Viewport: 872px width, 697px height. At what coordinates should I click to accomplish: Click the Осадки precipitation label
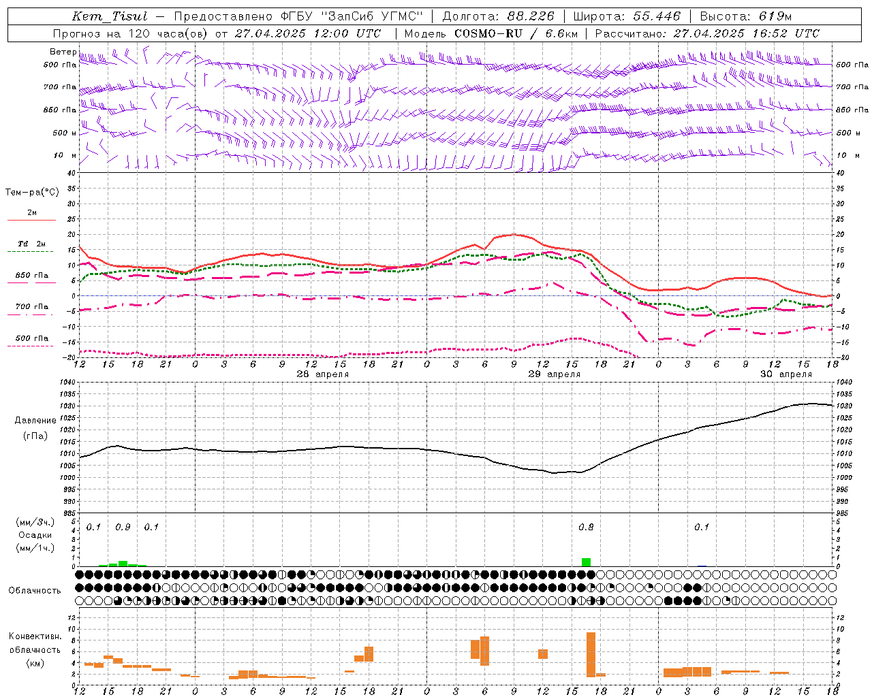coord(35,535)
